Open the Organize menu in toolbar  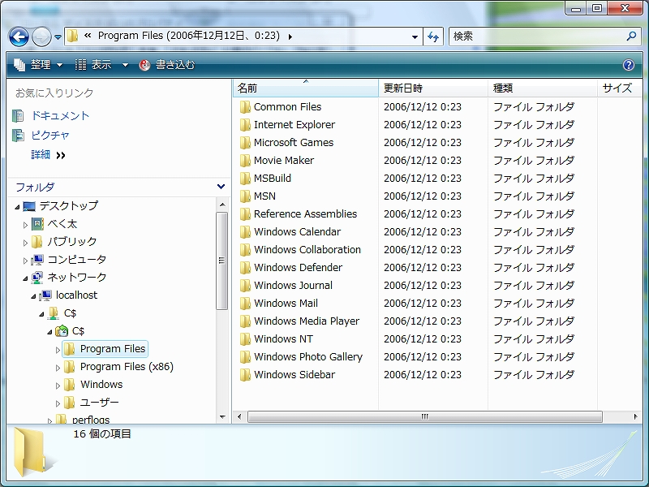point(38,65)
